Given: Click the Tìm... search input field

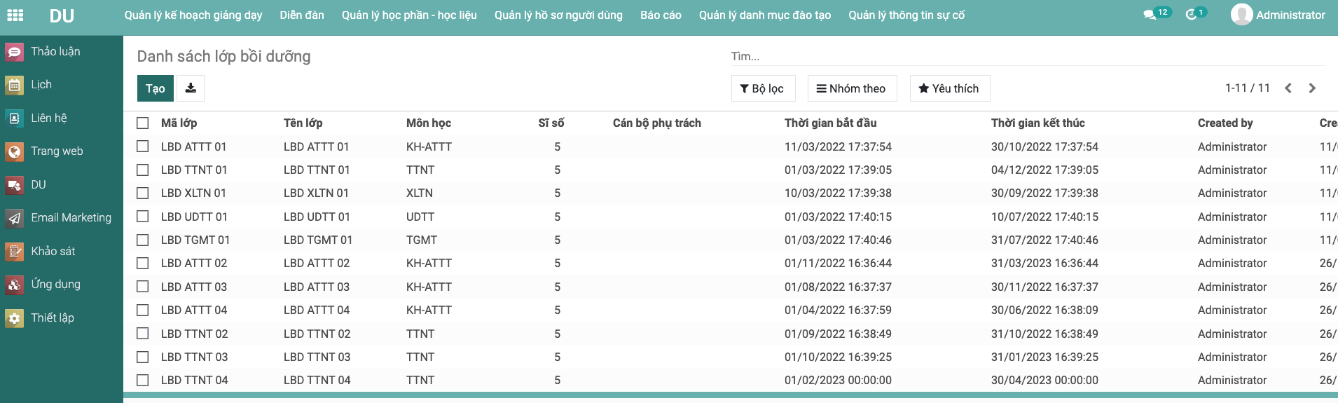Looking at the screenshot, I should click(1028, 56).
